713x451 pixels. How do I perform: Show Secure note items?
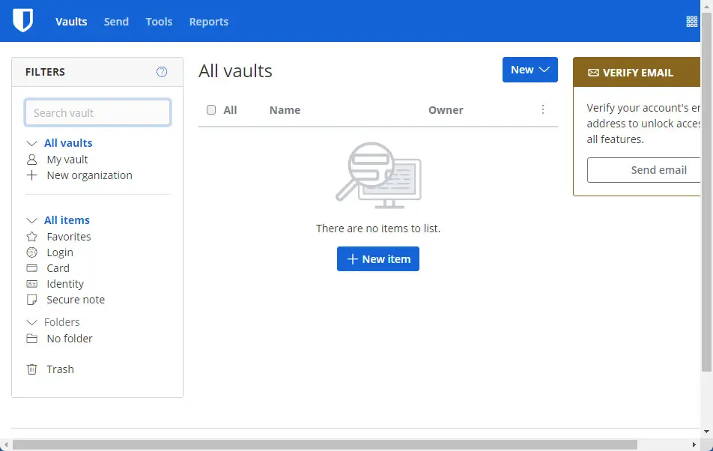point(76,300)
